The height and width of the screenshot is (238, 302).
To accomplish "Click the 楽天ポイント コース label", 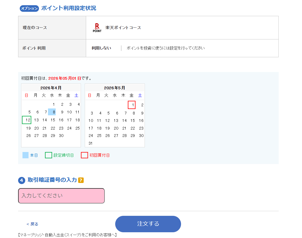I will click(123, 27).
